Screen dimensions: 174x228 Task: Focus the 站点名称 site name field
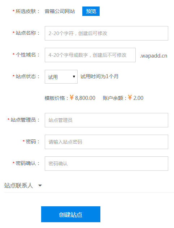106,33
